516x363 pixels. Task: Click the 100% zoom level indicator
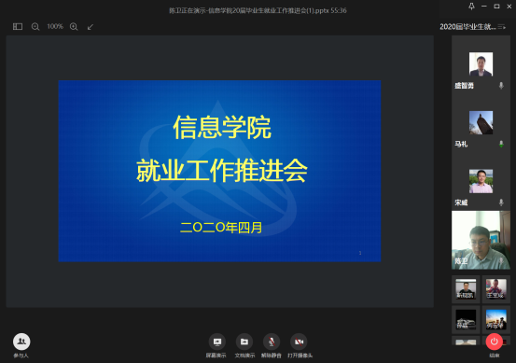tap(55, 26)
